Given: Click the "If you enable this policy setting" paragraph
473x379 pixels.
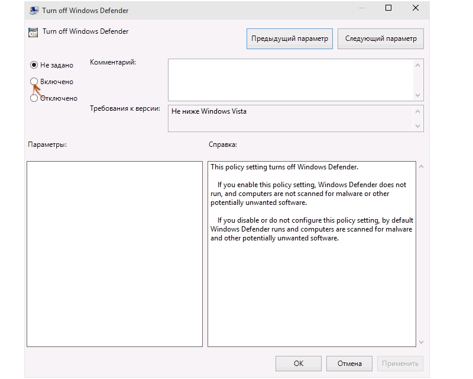Looking at the screenshot, I should click(x=308, y=194).
